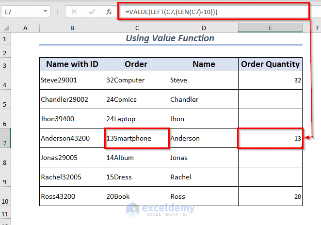Select row 7 header
The height and width of the screenshot is (225, 321).
[5, 138]
